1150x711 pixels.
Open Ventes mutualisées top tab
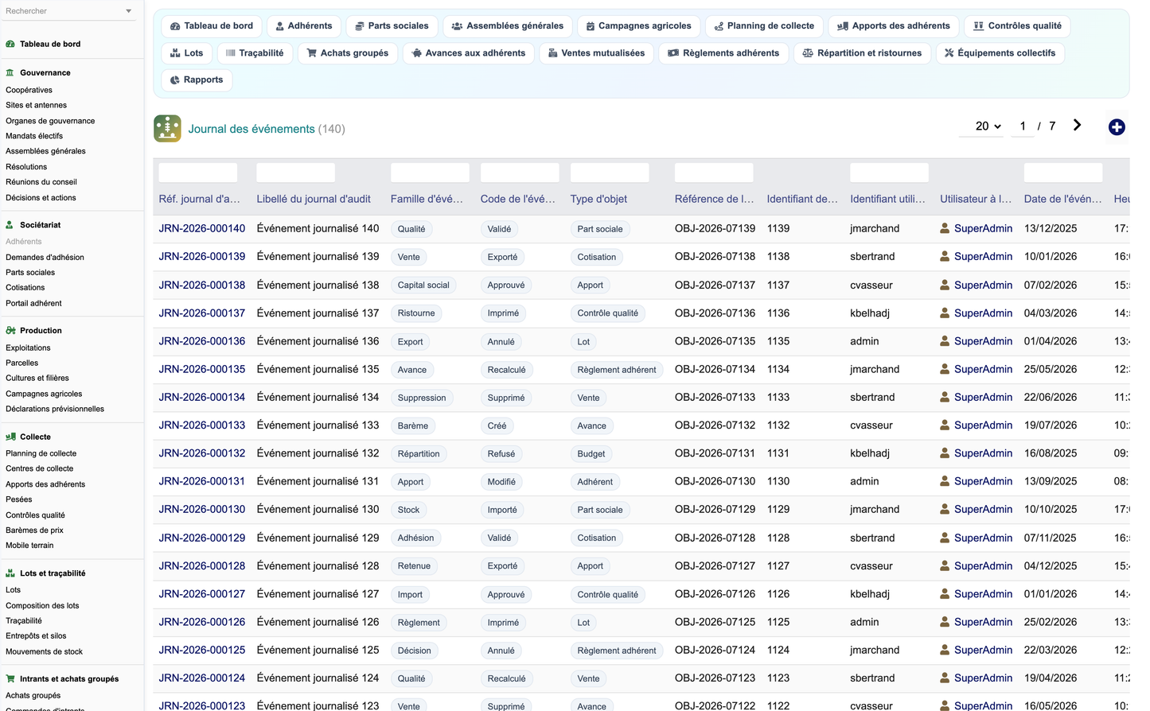click(596, 53)
